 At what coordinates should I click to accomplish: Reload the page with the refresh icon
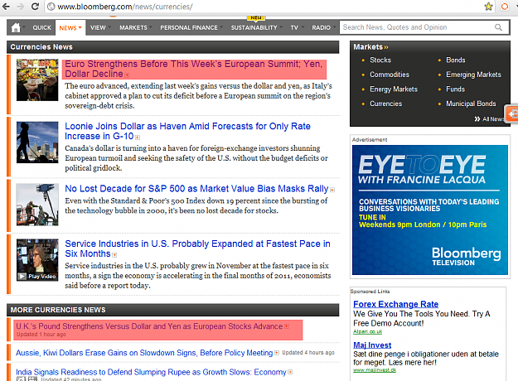[x=35, y=7]
